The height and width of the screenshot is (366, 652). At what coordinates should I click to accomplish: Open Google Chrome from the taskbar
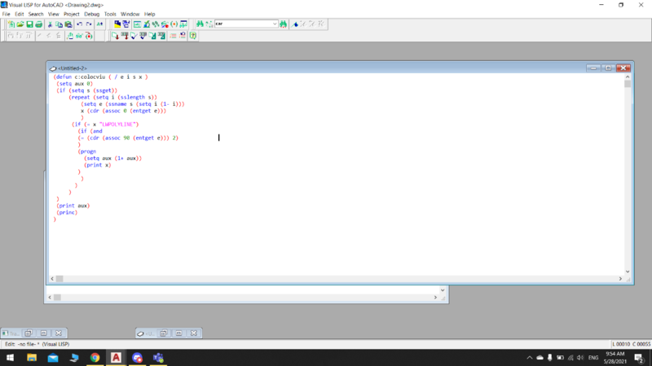[95, 358]
